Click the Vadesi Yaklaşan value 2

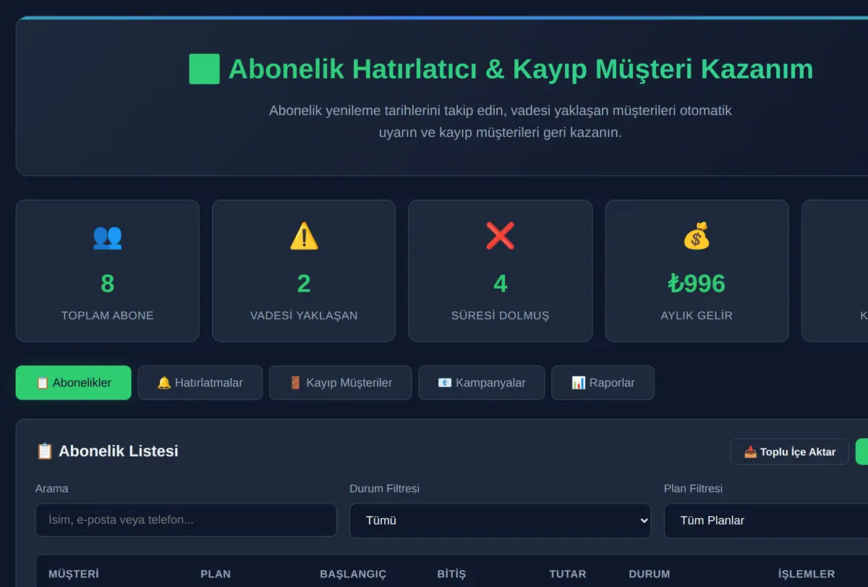(x=304, y=283)
